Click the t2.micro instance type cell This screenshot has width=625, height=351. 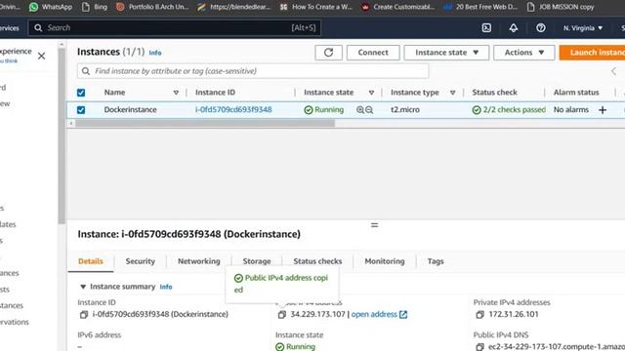tap(405, 110)
